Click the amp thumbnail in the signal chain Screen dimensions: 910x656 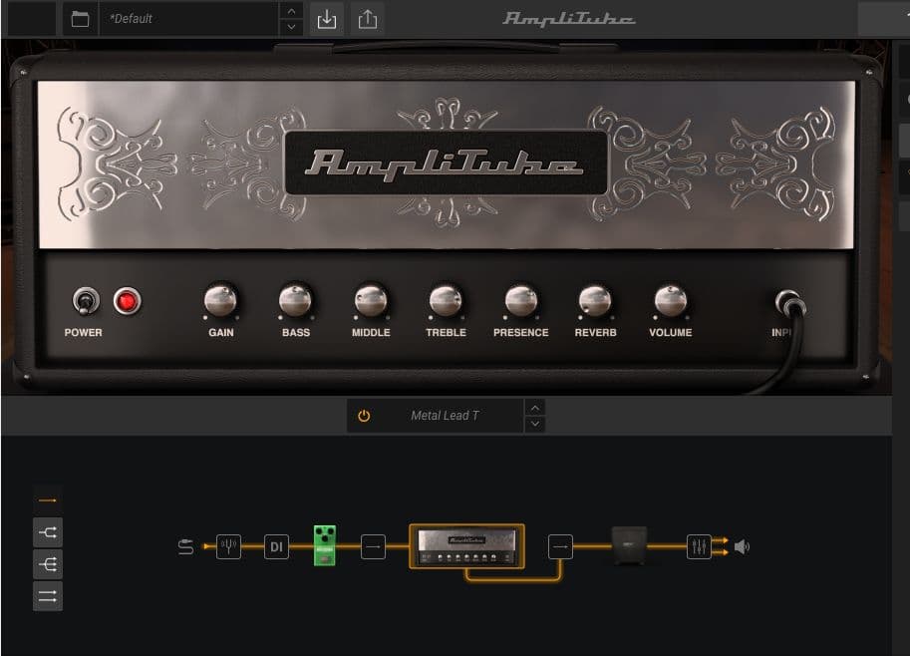pos(468,546)
